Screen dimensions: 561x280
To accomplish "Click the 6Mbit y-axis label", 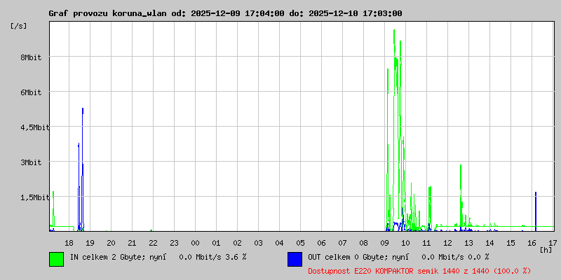I will tap(31, 92).
